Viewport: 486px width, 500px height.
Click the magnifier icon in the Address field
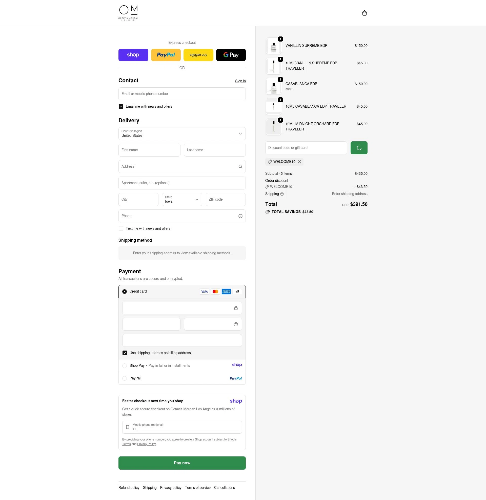pyautogui.click(x=240, y=166)
